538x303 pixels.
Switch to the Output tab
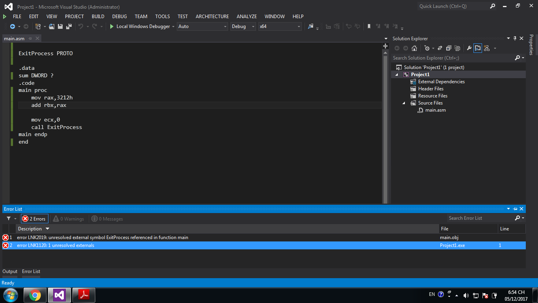[x=10, y=271]
